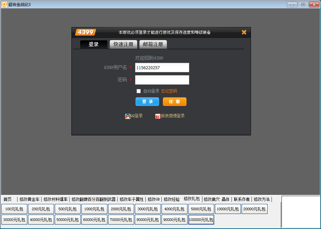The width and height of the screenshot is (321, 229).
Task: Click the 2000元礼包 button
Action: (x=121, y=209)
